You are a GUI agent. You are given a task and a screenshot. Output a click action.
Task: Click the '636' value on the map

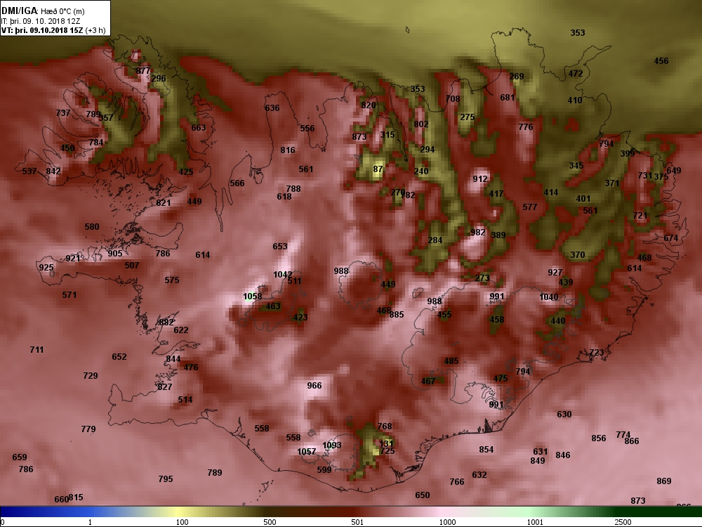(x=272, y=108)
